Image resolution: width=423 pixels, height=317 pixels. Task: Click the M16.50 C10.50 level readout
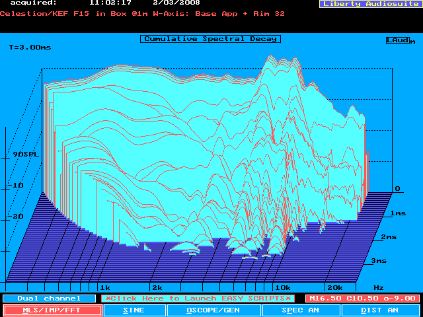tap(362, 299)
